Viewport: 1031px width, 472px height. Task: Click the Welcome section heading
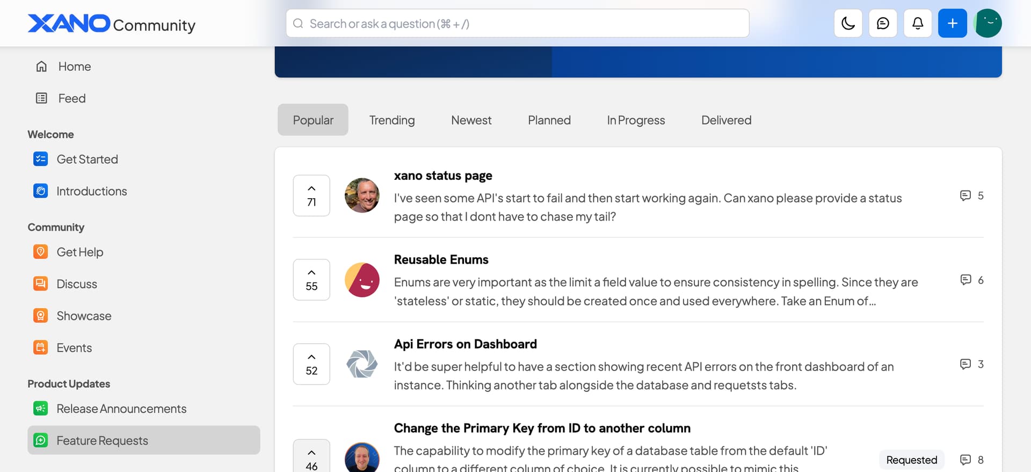(x=51, y=134)
